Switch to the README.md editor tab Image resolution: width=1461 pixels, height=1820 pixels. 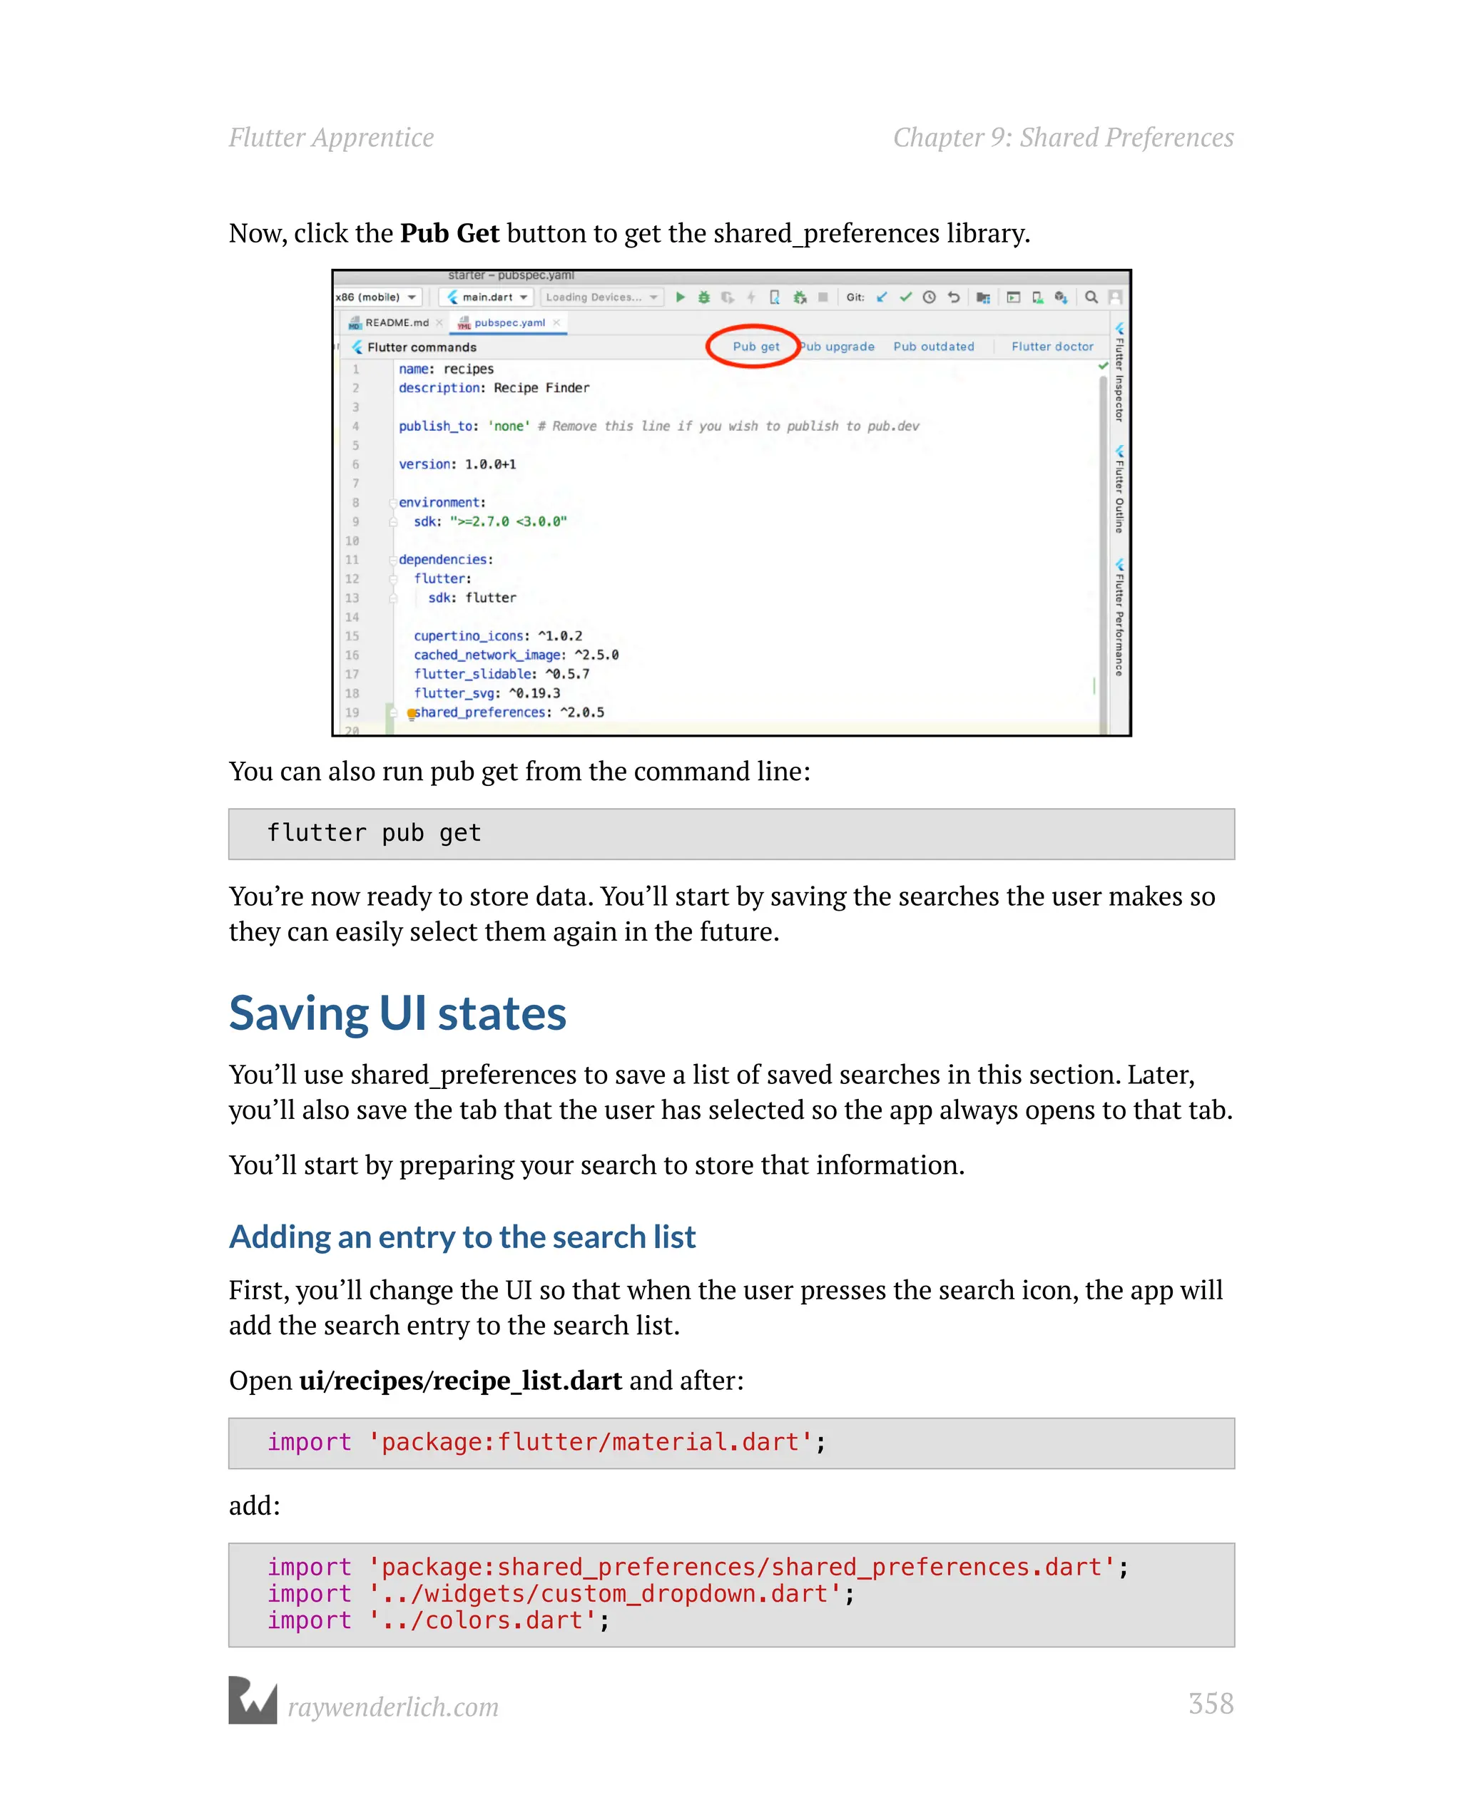396,322
